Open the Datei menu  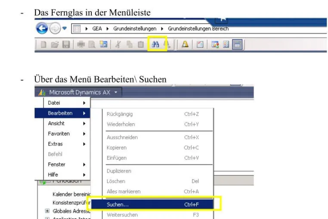pyautogui.click(x=67, y=103)
